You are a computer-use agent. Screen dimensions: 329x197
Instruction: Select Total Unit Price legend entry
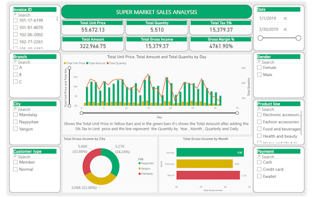(x=75, y=63)
